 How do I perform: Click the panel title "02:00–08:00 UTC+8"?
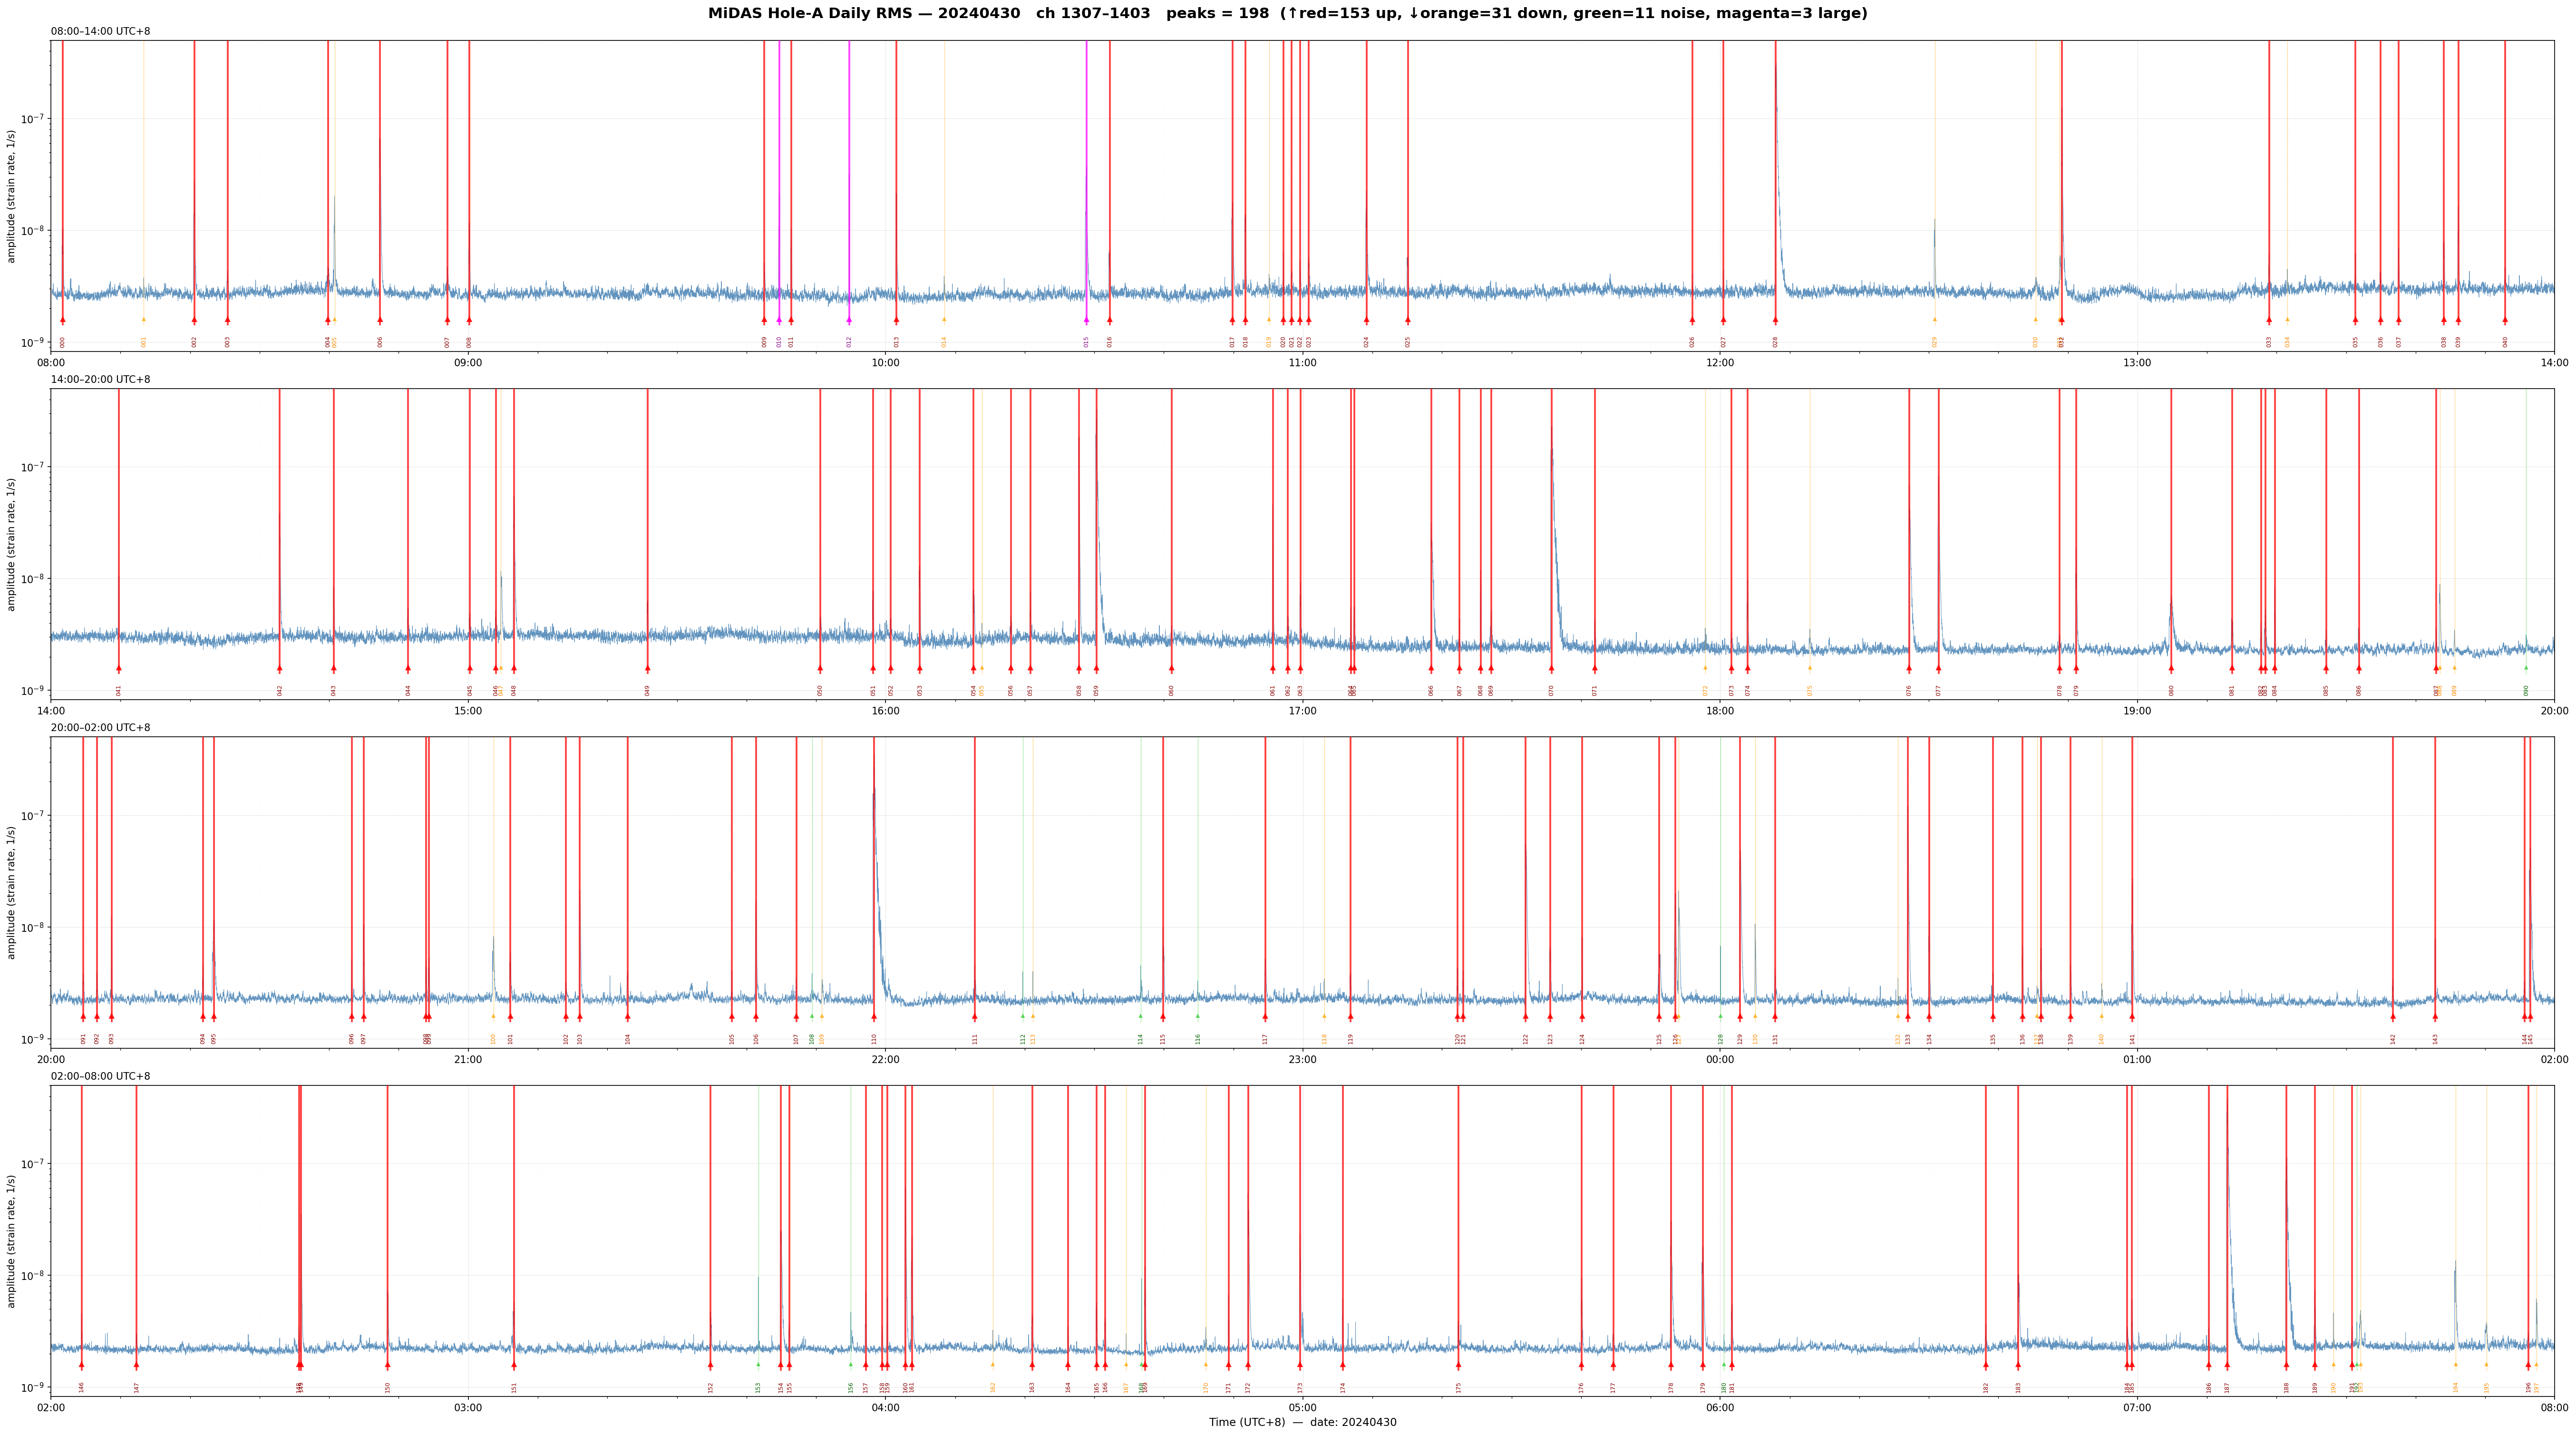(101, 1076)
